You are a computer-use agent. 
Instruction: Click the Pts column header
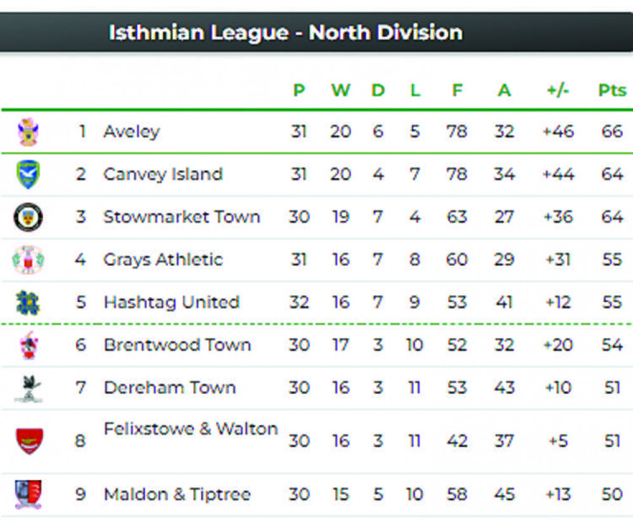(x=612, y=90)
